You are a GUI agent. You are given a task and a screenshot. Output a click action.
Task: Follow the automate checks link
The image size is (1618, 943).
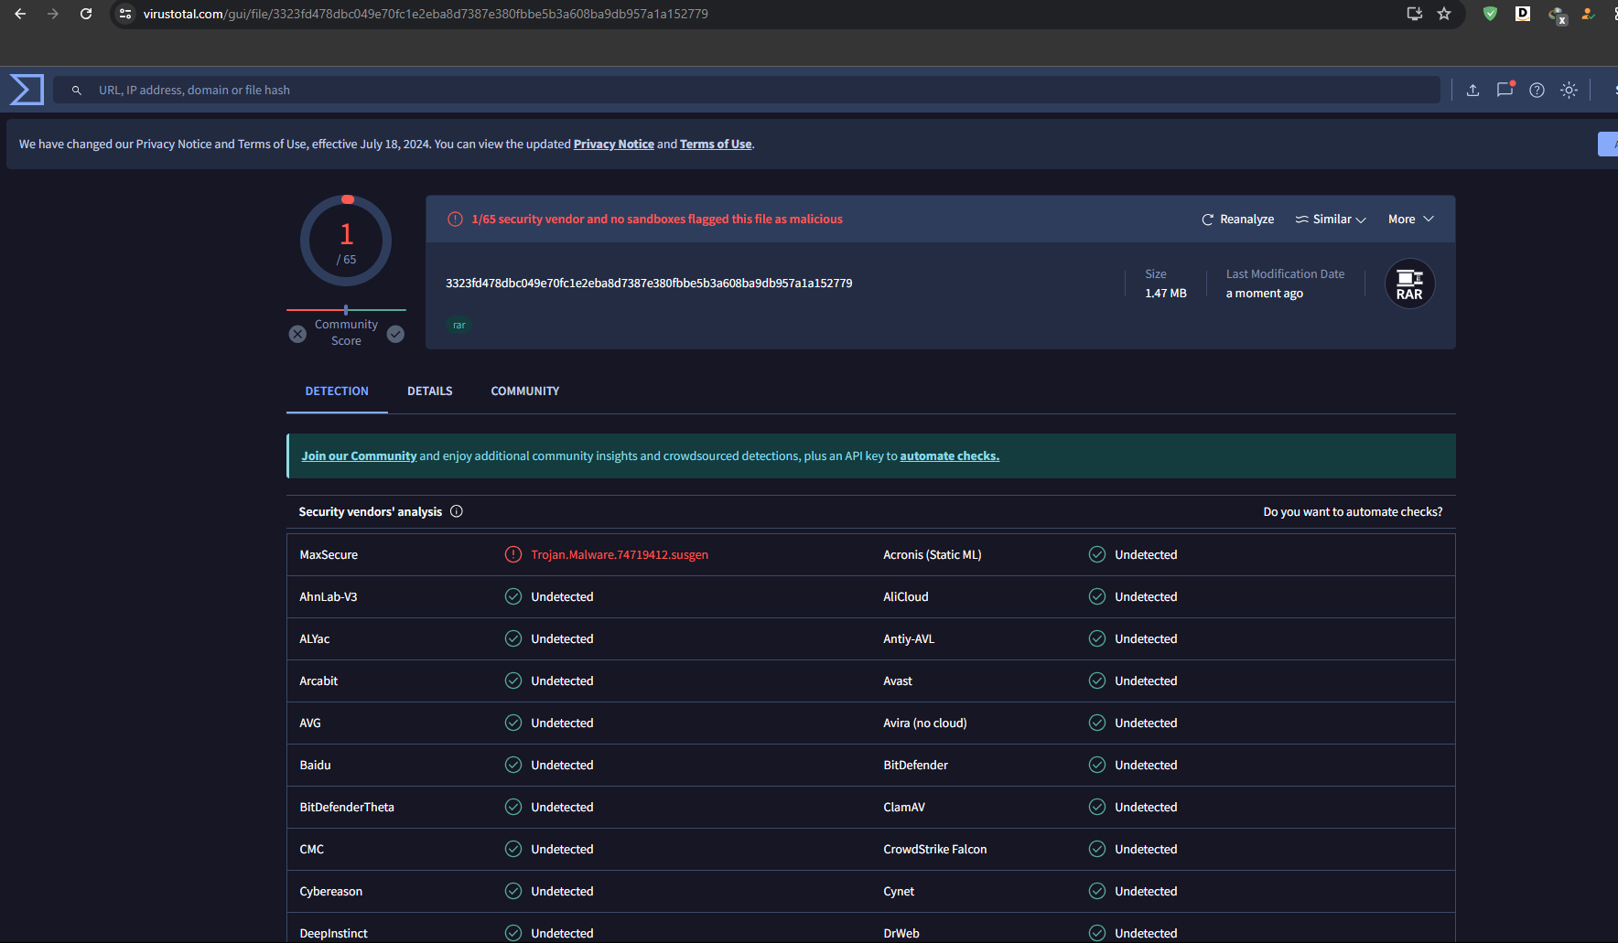950,455
